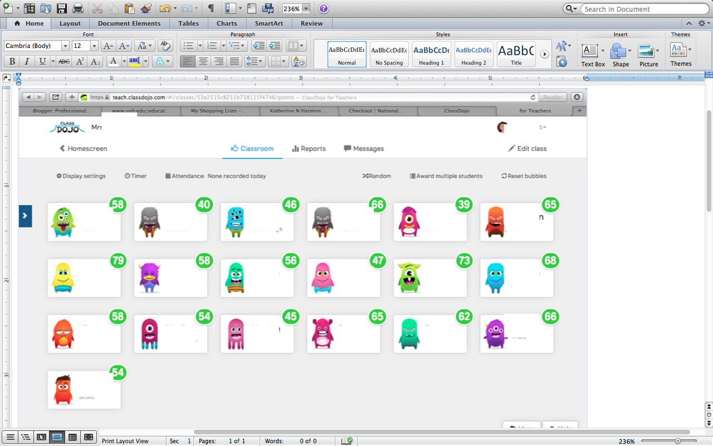Apply the Heading 2 style
This screenshot has width=713, height=446.
(474, 54)
